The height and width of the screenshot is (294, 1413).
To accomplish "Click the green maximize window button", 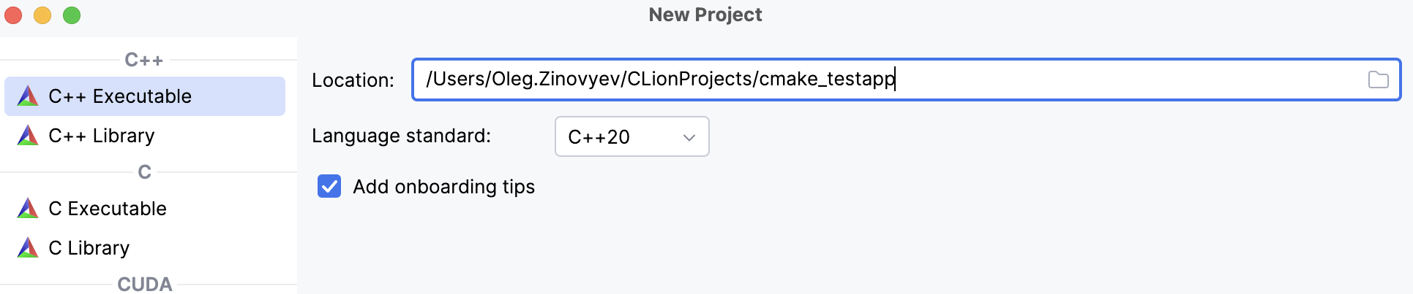I will click(x=72, y=15).
